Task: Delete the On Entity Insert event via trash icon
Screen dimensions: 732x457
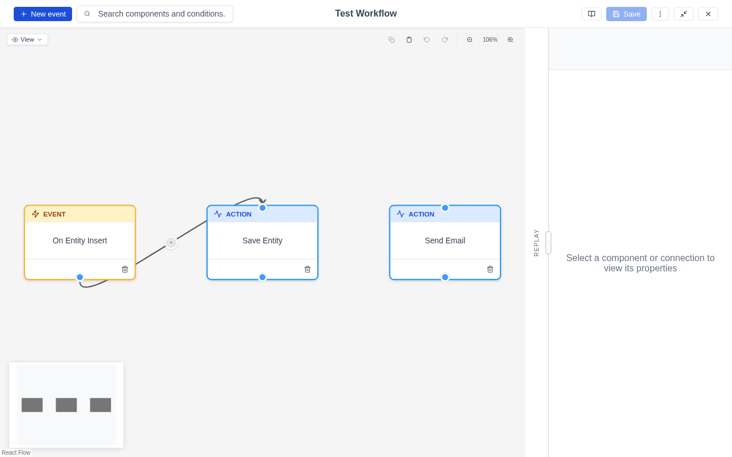Action: click(x=125, y=269)
